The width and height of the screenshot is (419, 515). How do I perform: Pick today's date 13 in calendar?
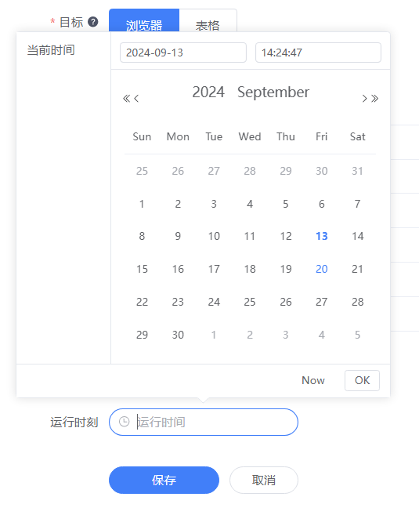coord(322,236)
